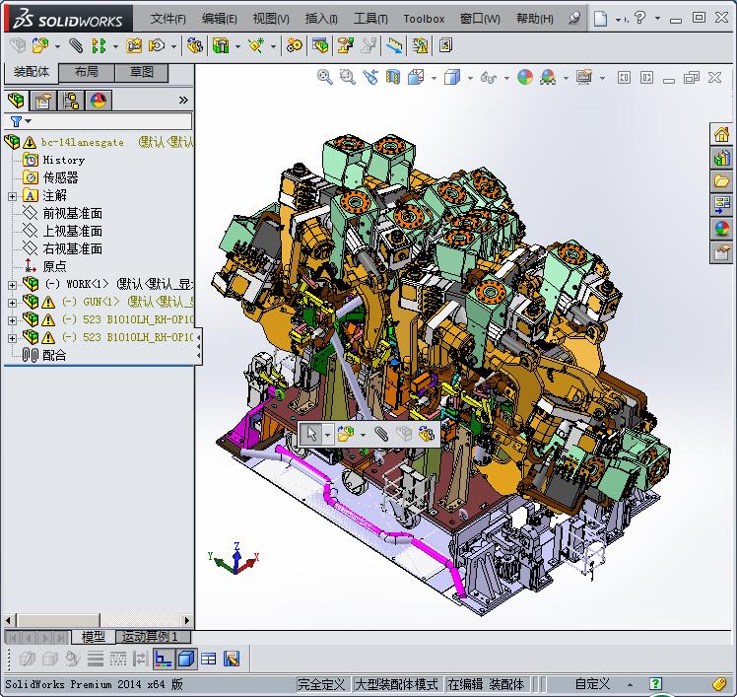The height and width of the screenshot is (697, 737).
Task: Open the FeatureManager design tree tab icon
Action: (16, 100)
